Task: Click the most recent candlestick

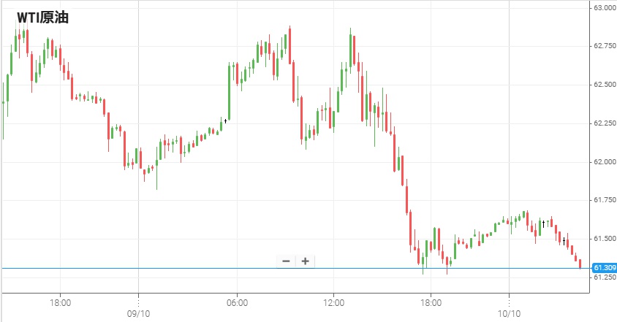Action: tap(580, 263)
